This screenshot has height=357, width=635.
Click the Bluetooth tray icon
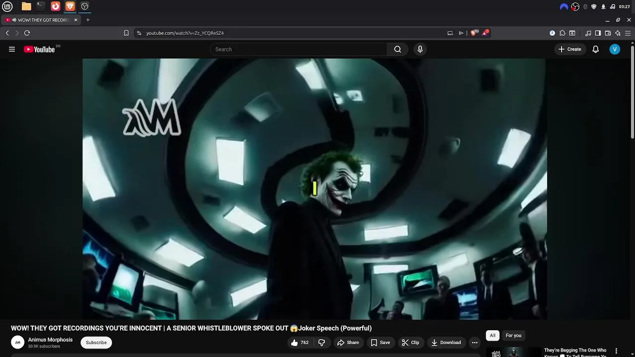tap(585, 6)
